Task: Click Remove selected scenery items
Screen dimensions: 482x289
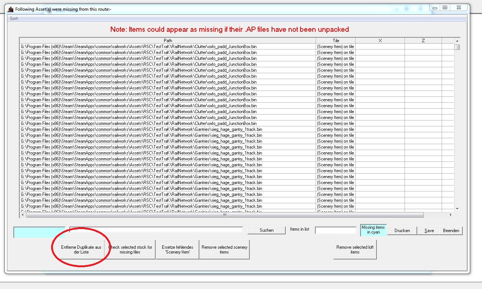Action: 225,249
